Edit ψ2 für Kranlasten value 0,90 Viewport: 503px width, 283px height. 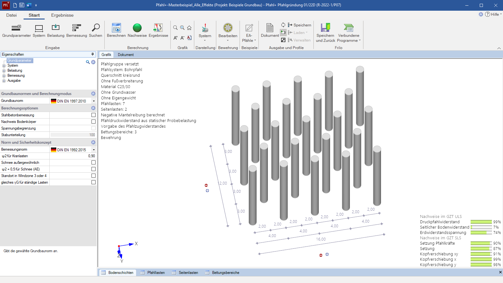point(73,156)
